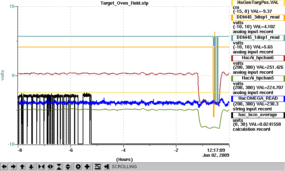Click the 'calculation record' description
The height and width of the screenshot is (171, 285).
click(252, 129)
